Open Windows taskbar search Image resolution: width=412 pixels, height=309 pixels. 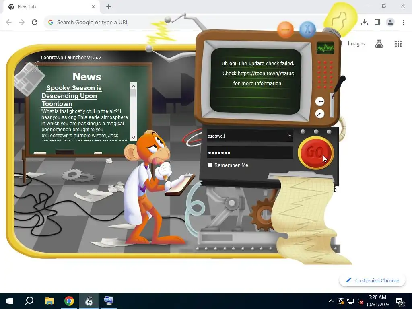pos(29,301)
